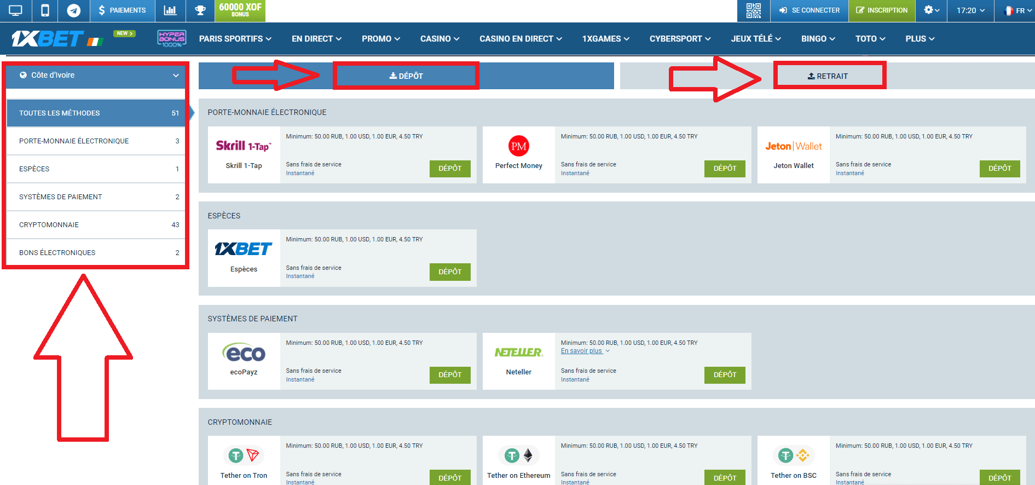Select Bons électroniques category
1035x485 pixels.
point(96,253)
